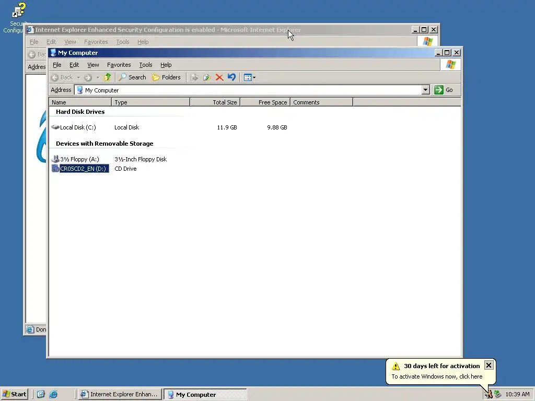Click the network connection tray icon

point(498,394)
